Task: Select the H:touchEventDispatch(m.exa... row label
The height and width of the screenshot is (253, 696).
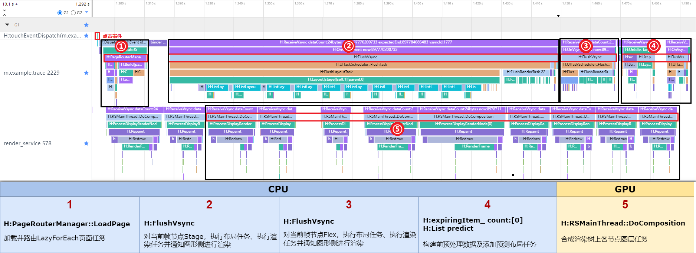Action: [x=42, y=36]
